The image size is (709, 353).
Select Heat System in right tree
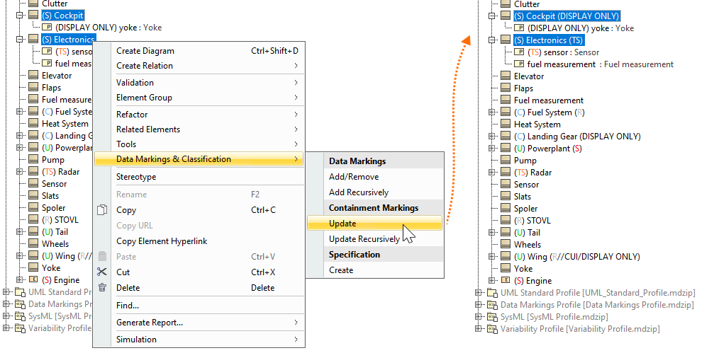[x=537, y=125]
